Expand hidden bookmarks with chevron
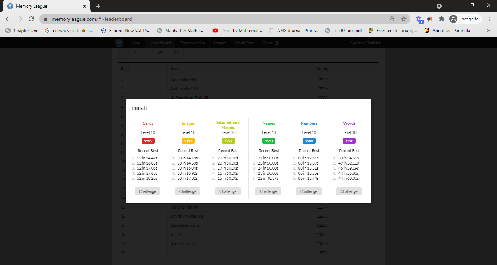The height and width of the screenshot is (265, 497). (489, 31)
